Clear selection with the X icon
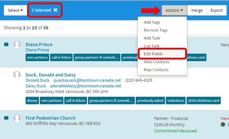 (55, 10)
